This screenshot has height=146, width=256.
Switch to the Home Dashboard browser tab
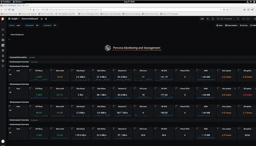(12, 5)
